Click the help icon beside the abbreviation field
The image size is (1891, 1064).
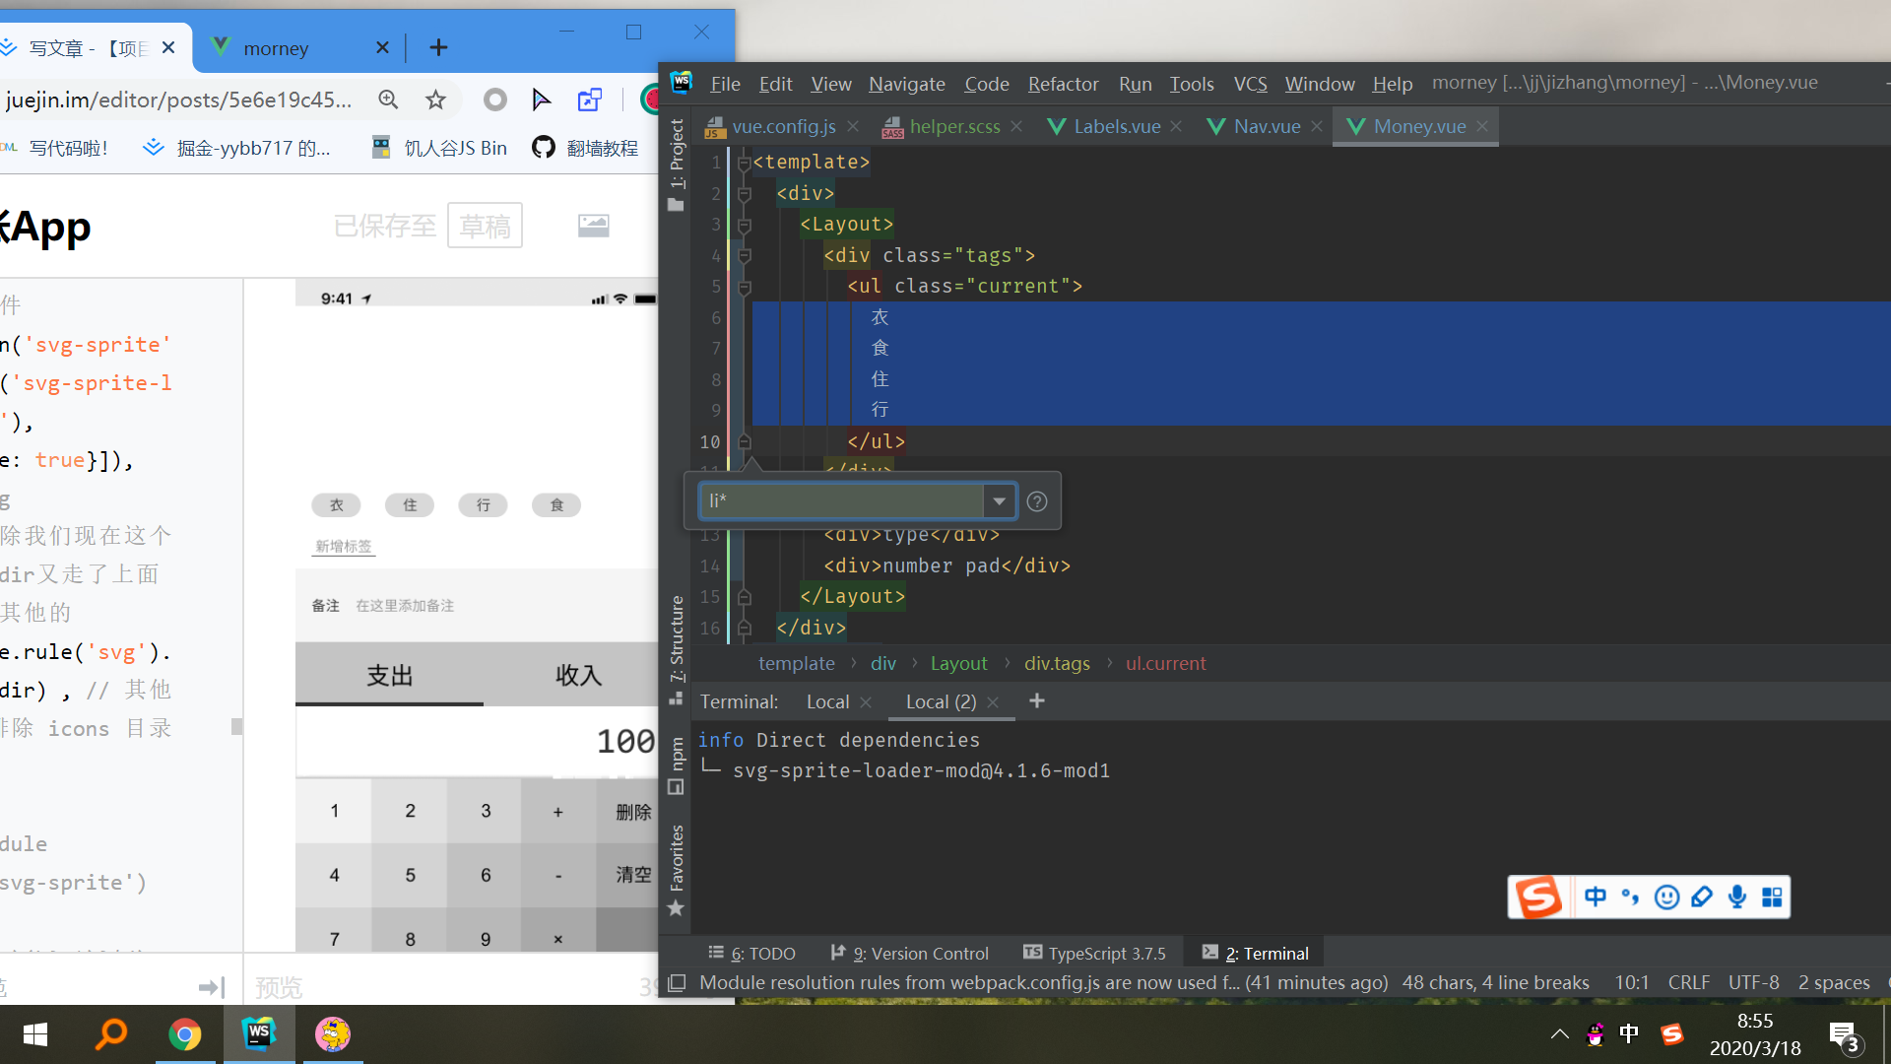pos(1036,501)
